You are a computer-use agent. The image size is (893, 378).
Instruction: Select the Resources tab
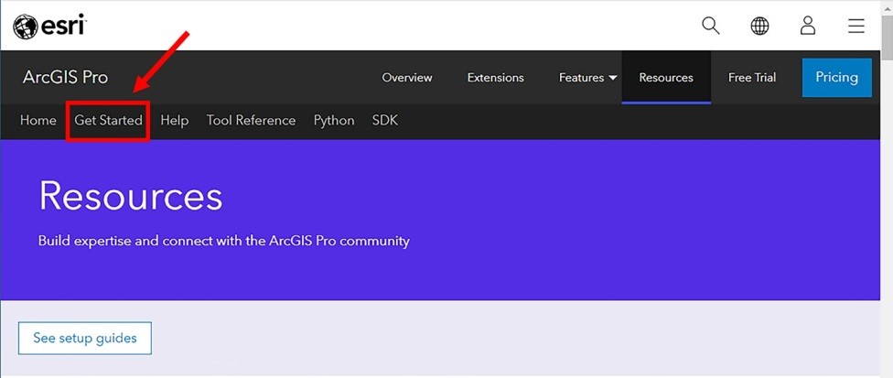666,78
